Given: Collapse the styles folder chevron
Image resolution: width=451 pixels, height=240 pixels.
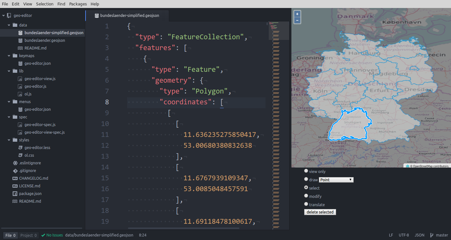Looking at the screenshot, I should [9, 140].
